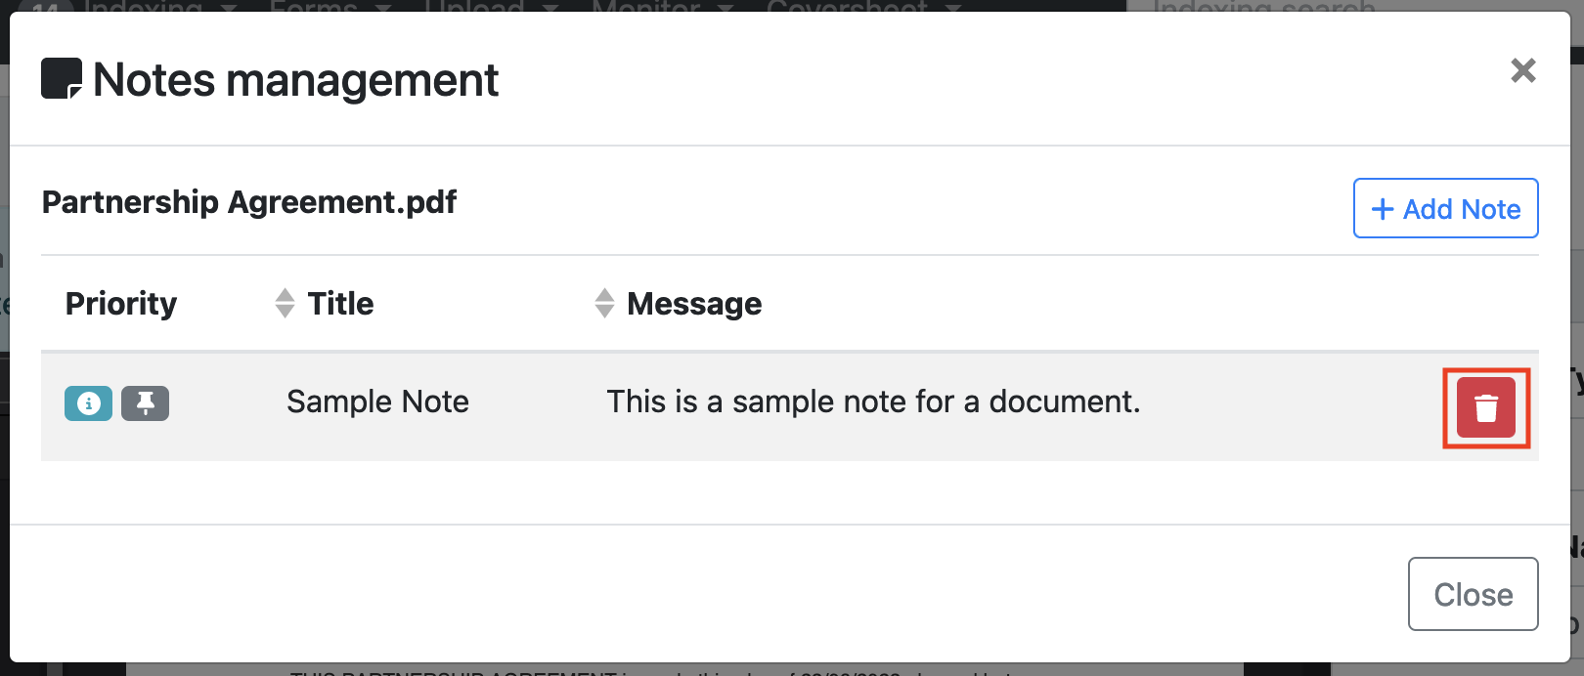Dismiss the dialog with the X icon
This screenshot has height=676, width=1584.
1522,70
